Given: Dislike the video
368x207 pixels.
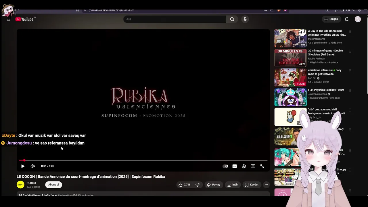Looking at the screenshot, I should click(198, 185).
